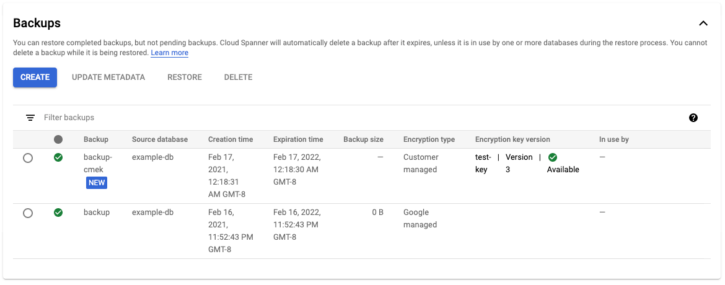Click the DELETE button

238,77
